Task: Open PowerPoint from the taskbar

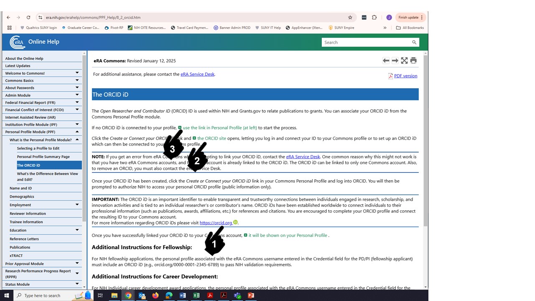Action: point(251,296)
